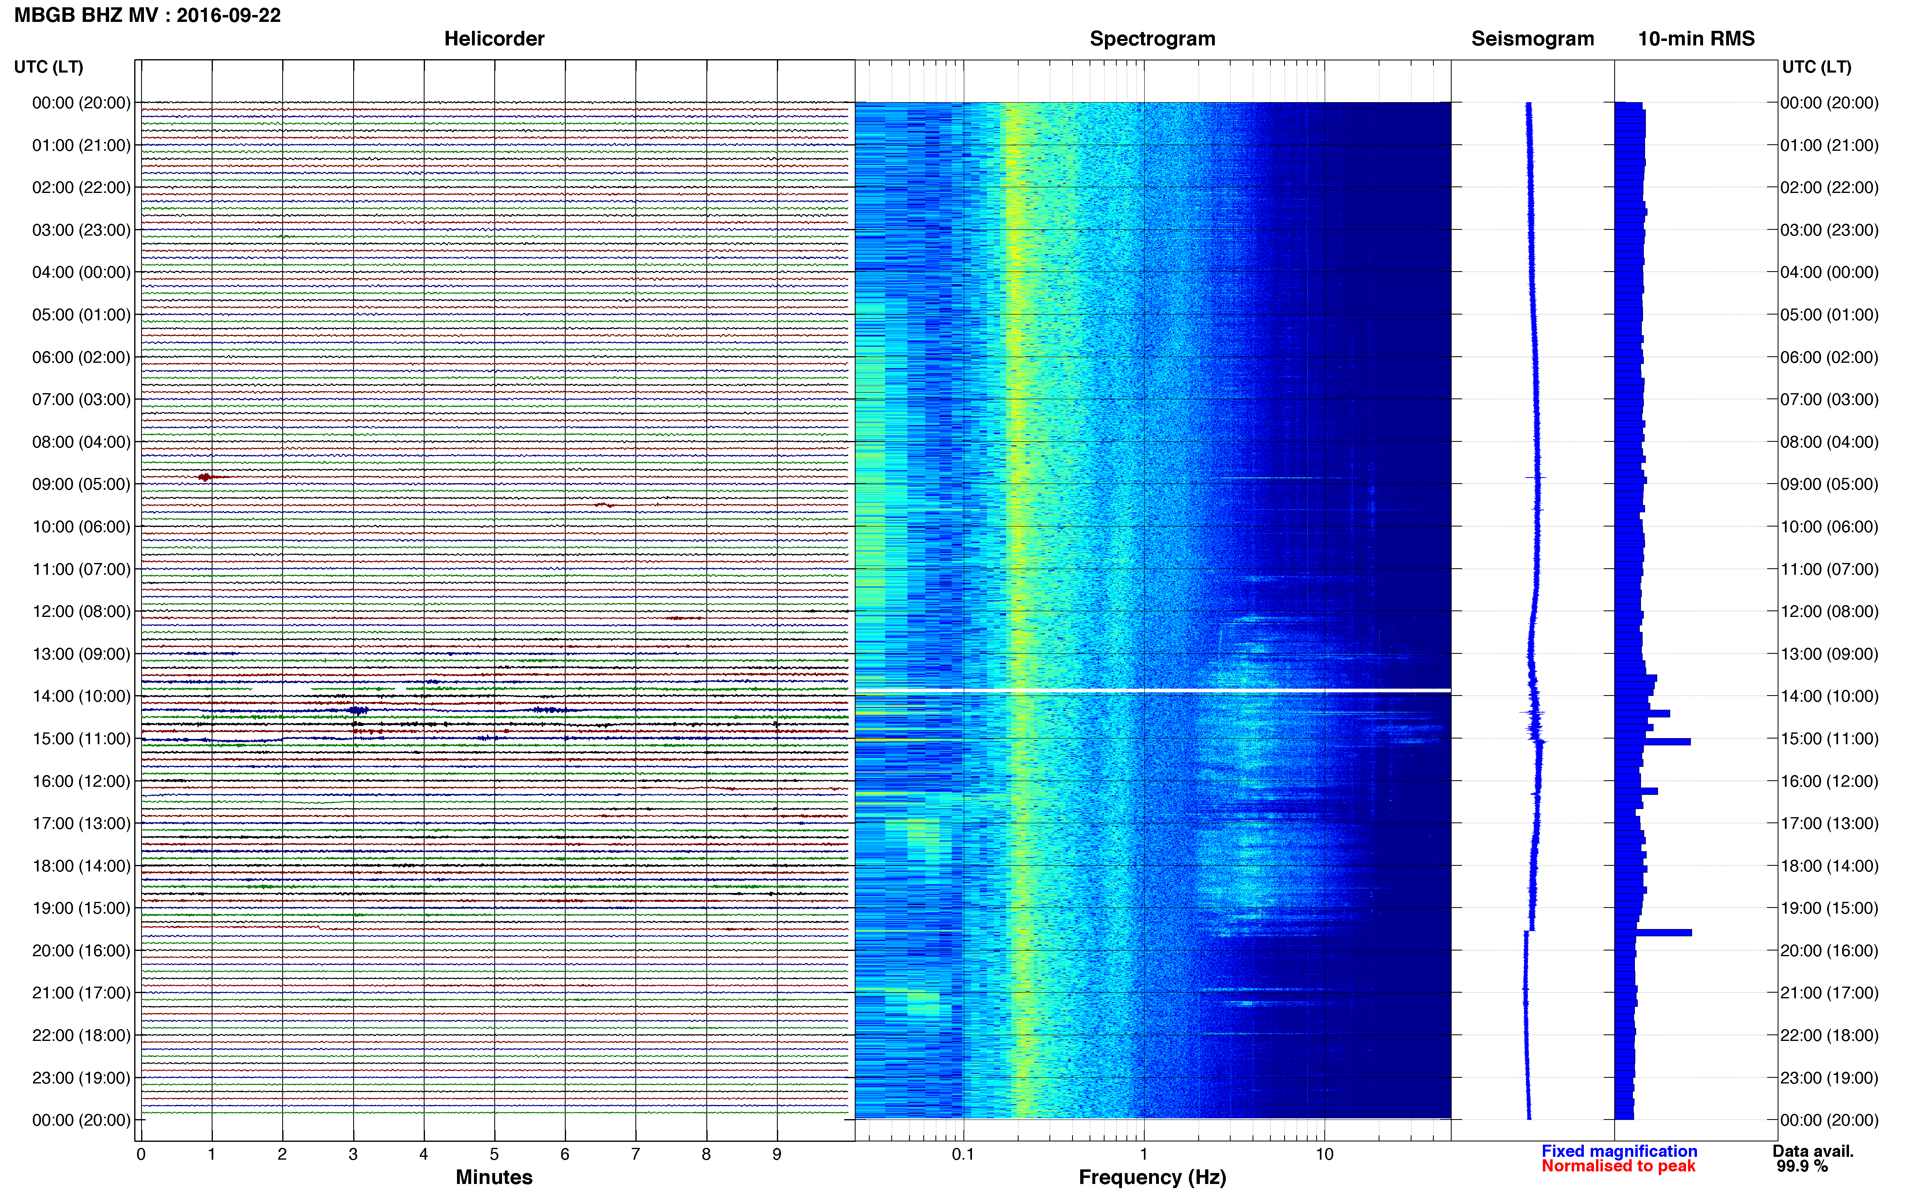The width and height of the screenshot is (1922, 1201).
Task: Click the left-axis time label 20:00 (16:00)
Action: pyautogui.click(x=81, y=951)
